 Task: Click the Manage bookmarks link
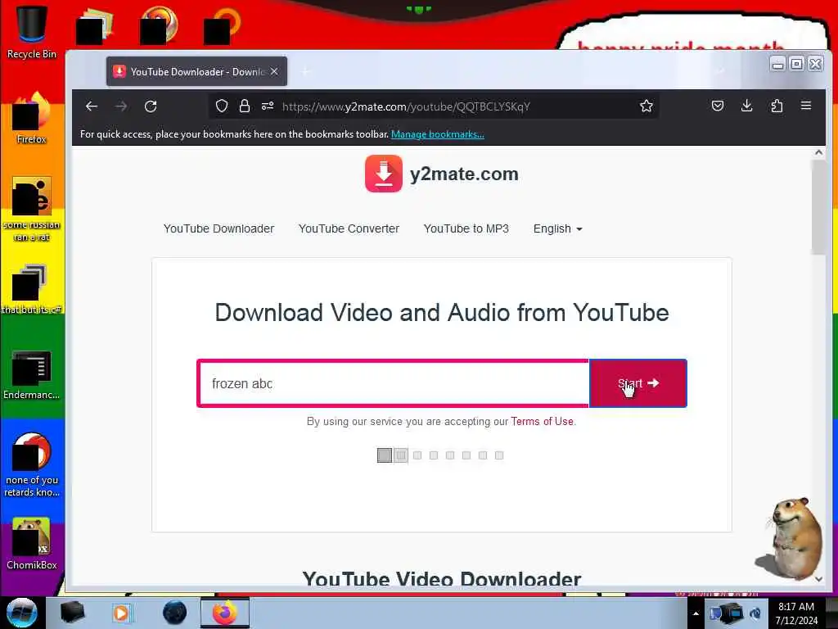pos(437,134)
